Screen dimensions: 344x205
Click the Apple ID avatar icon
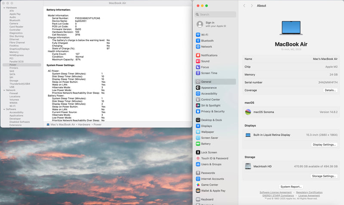[200, 24]
